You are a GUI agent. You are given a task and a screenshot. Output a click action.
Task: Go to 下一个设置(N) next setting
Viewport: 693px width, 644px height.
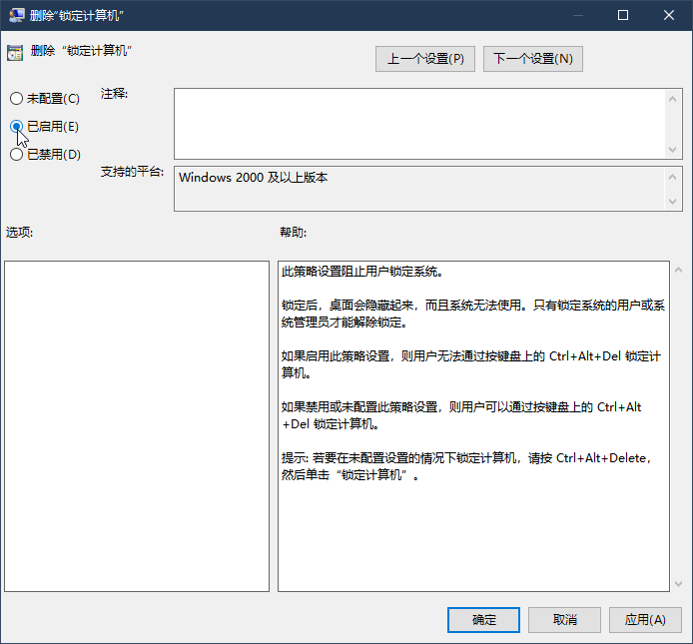click(533, 59)
